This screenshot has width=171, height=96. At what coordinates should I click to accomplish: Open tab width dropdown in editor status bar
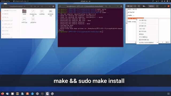tap(162, 42)
